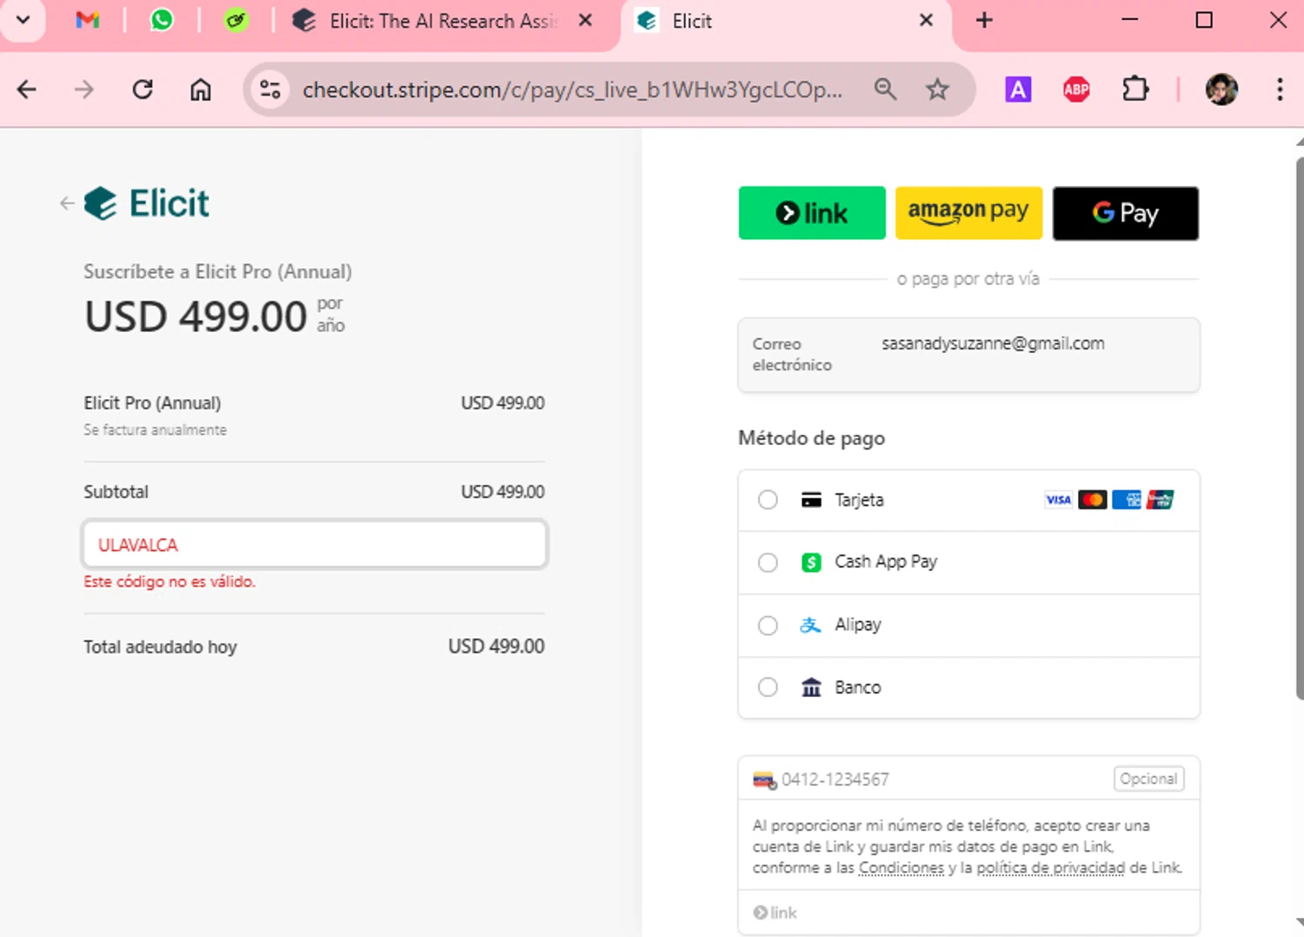
Task: Click 'Se factura anualmente' text
Action: point(155,429)
